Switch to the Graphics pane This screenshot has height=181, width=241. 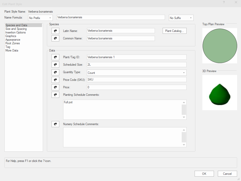[x=11, y=36]
